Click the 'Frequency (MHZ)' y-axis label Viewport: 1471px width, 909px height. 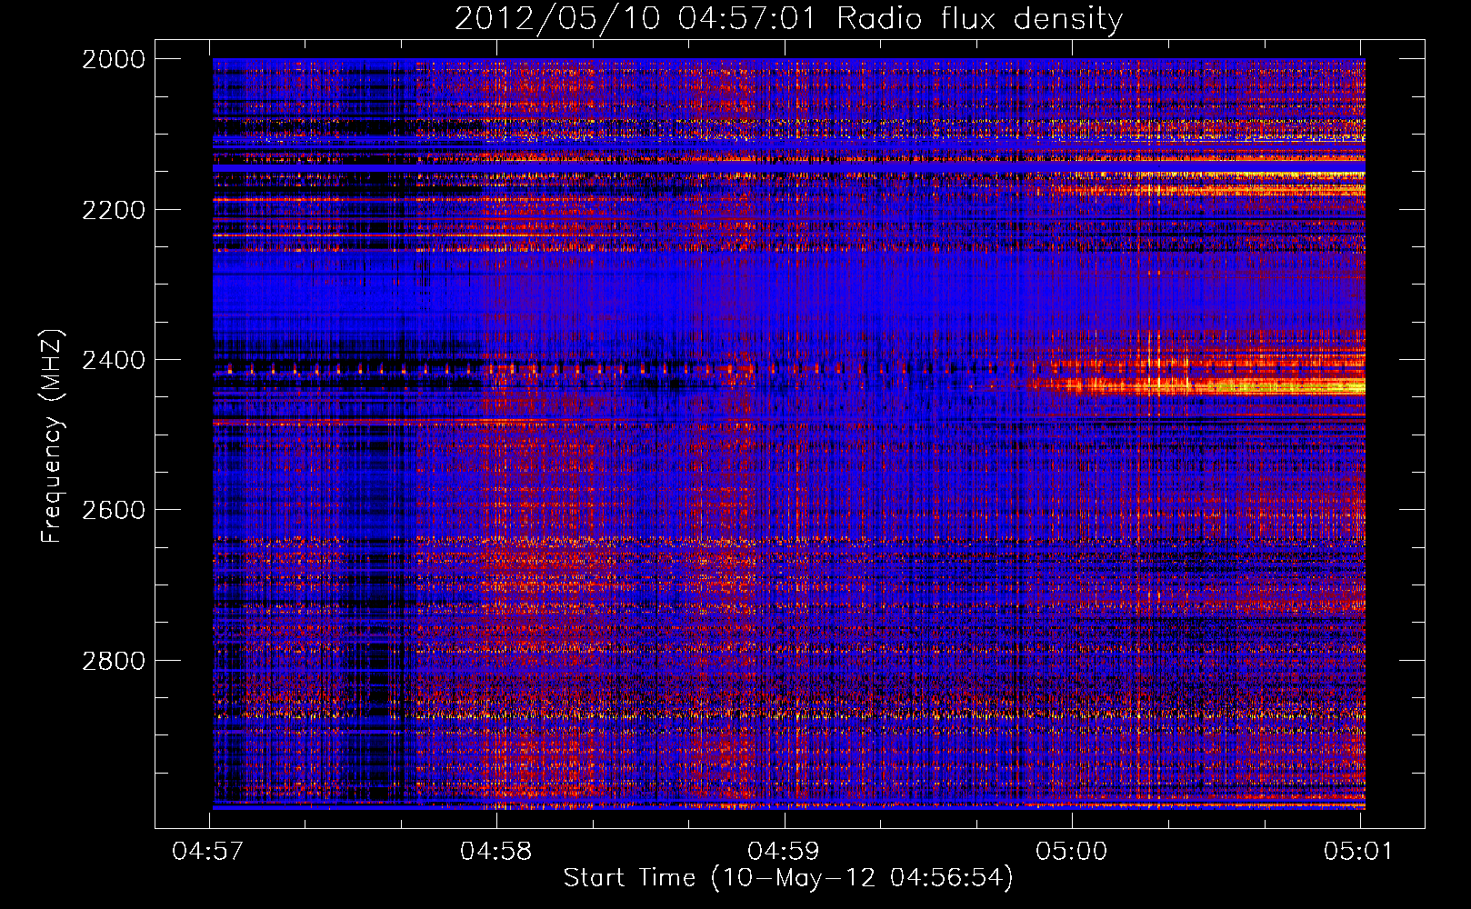click(x=53, y=436)
